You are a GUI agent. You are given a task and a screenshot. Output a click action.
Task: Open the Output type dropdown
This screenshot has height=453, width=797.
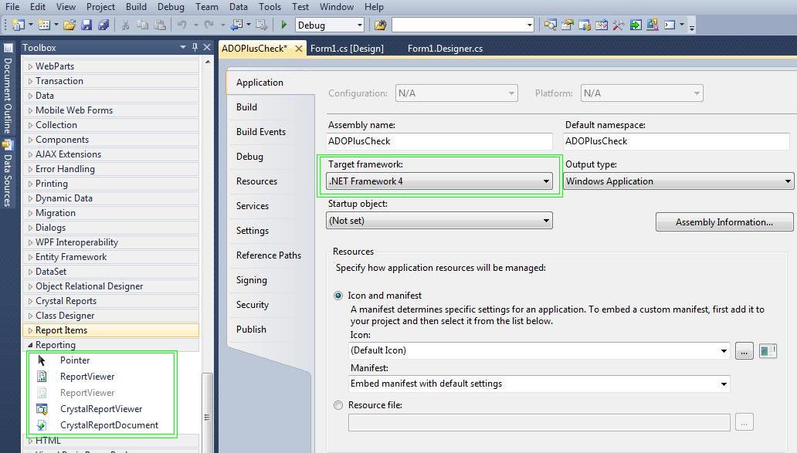point(678,181)
